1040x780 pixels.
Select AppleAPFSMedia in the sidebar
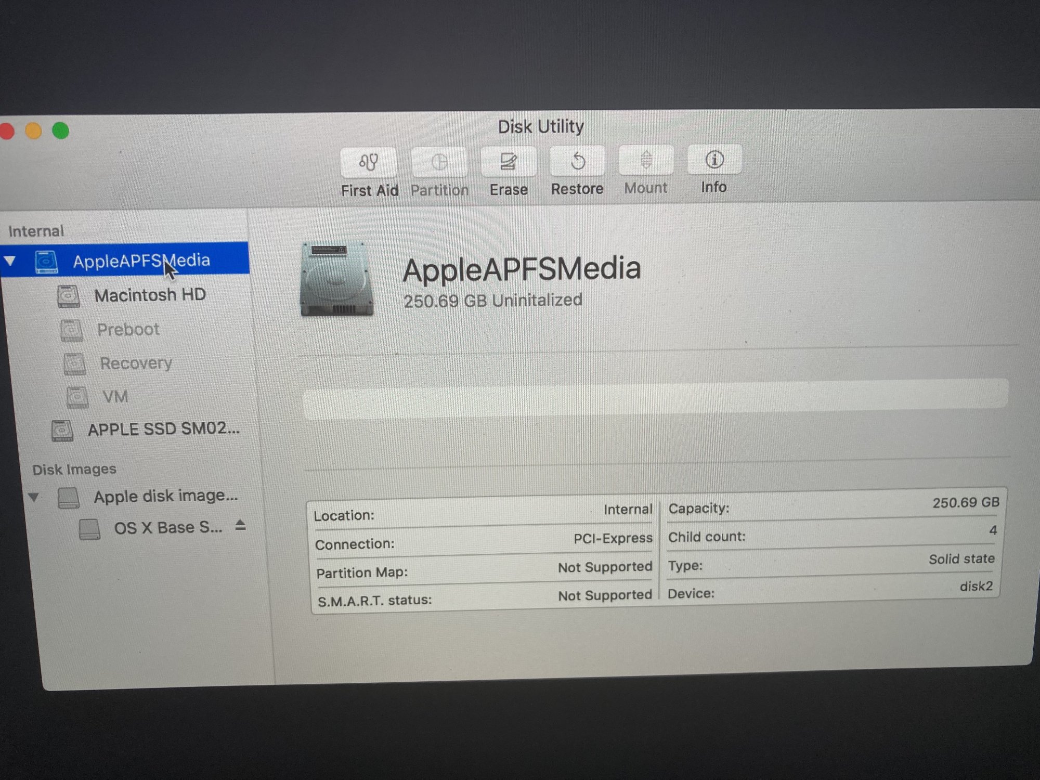125,259
